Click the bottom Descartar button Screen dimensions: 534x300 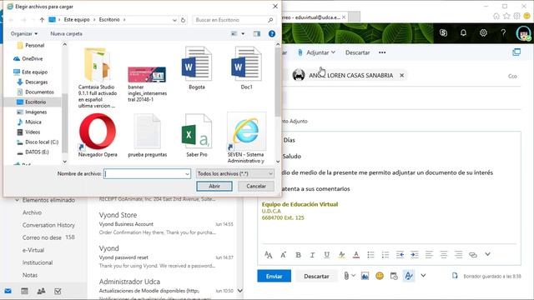(x=316, y=276)
